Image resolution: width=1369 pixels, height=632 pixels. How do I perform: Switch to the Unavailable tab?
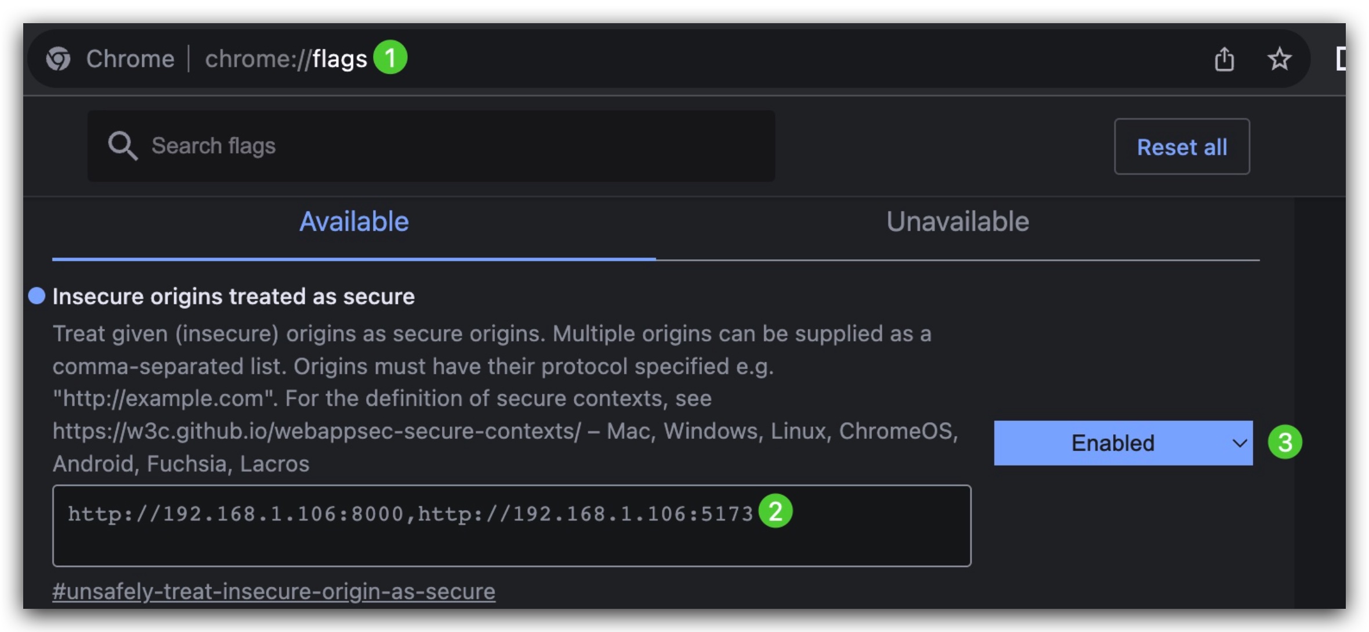pyautogui.click(x=957, y=222)
